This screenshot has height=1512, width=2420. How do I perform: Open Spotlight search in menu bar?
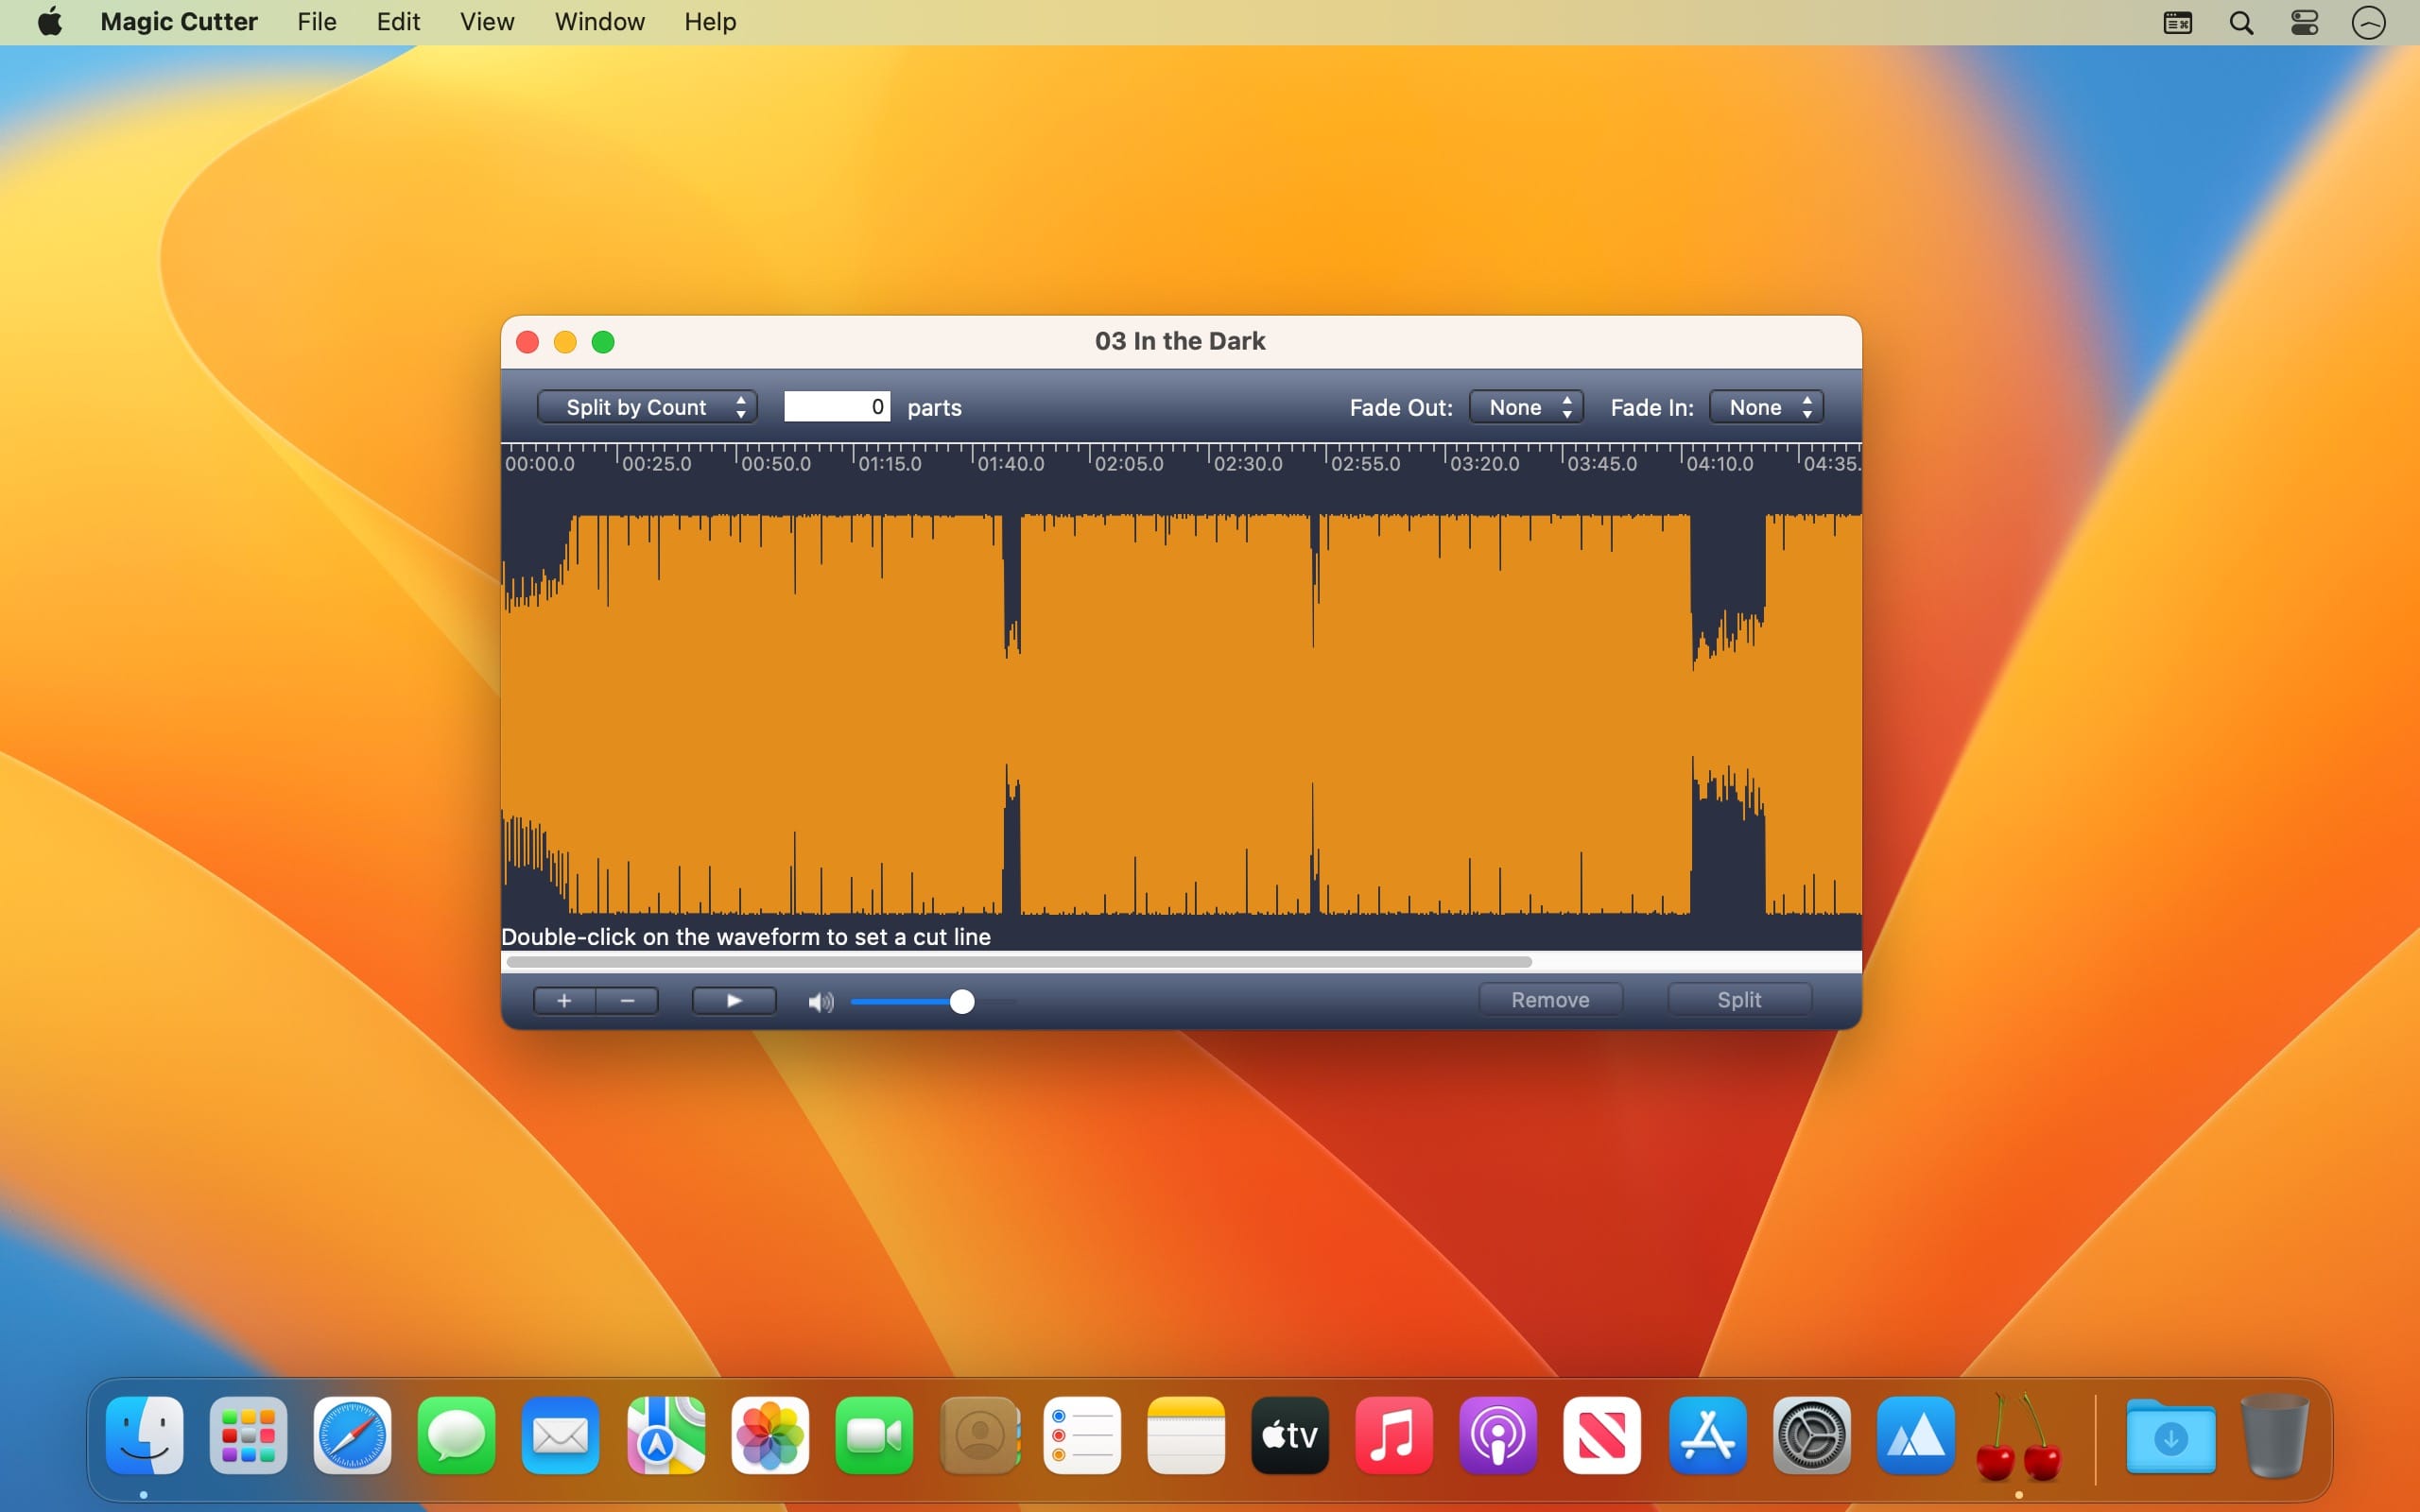pos(2241,23)
